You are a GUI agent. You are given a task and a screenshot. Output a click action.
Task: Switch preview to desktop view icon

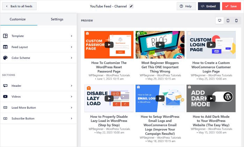coord(220,21)
